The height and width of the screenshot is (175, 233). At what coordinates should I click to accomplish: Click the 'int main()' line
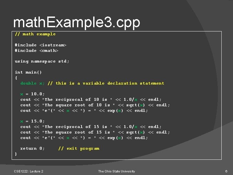pyautogui.click(x=28, y=72)
